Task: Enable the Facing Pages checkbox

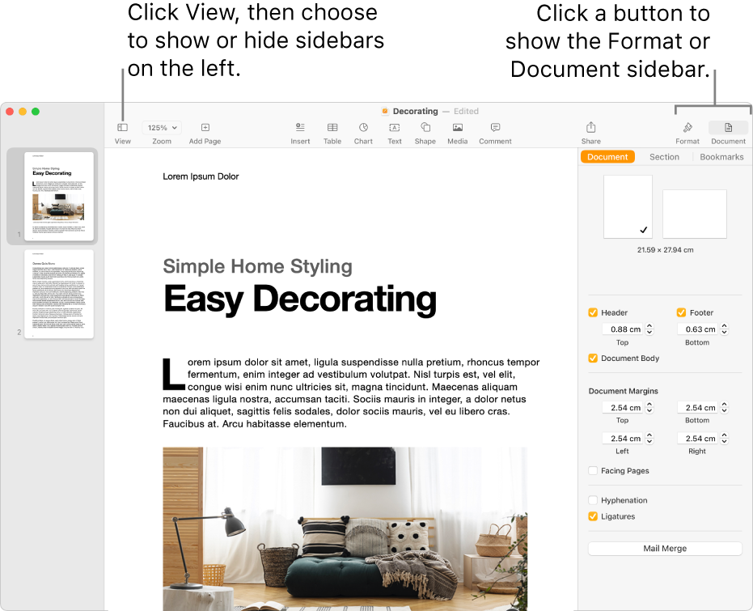Action: [x=593, y=470]
